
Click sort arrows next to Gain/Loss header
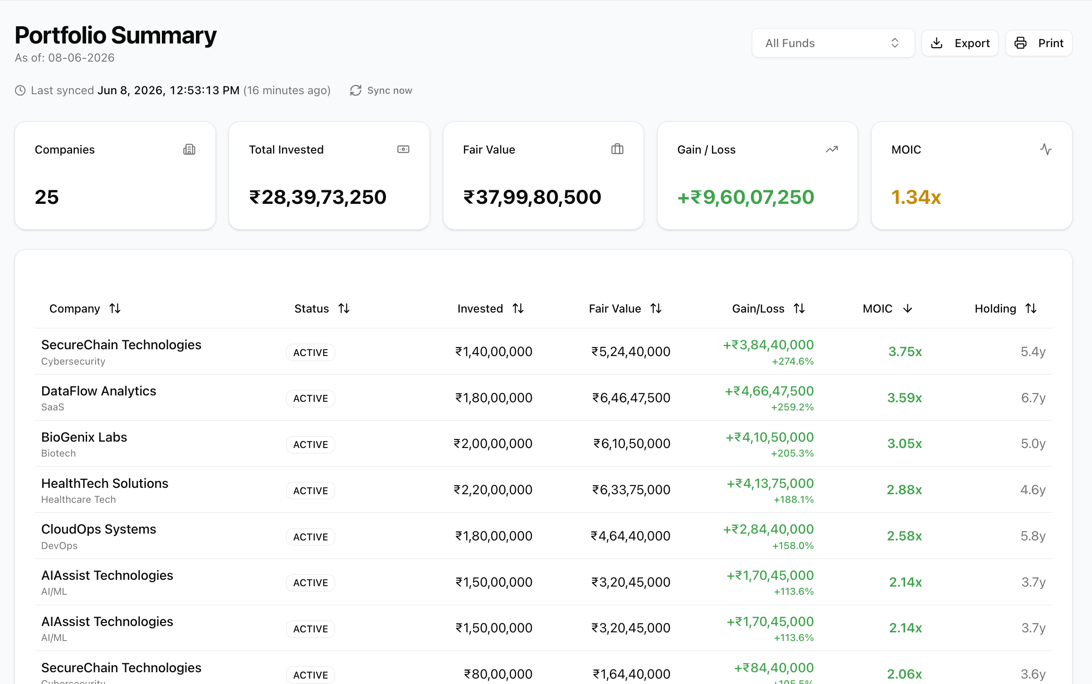(x=799, y=308)
